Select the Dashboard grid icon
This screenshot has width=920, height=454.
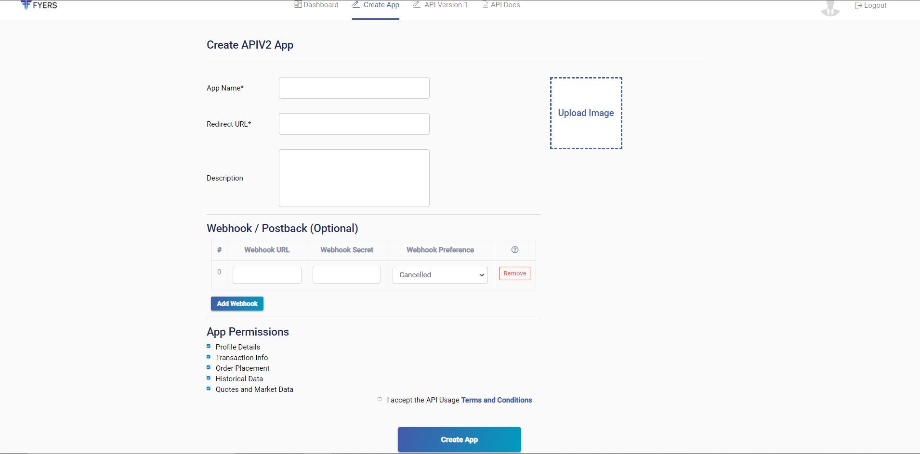[x=297, y=4]
